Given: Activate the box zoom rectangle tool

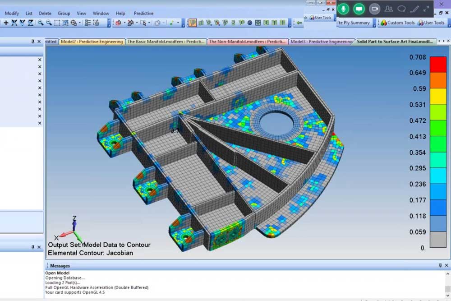Looking at the screenshot, I should [57, 23].
